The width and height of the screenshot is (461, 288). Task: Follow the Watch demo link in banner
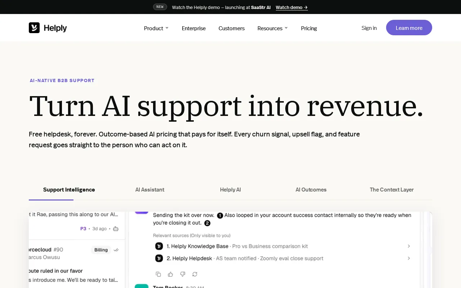(292, 7)
